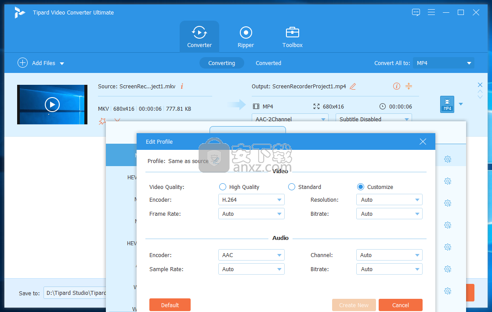492x312 pixels.
Task: Expand the Add Files dropdown arrow
Action: click(x=62, y=63)
